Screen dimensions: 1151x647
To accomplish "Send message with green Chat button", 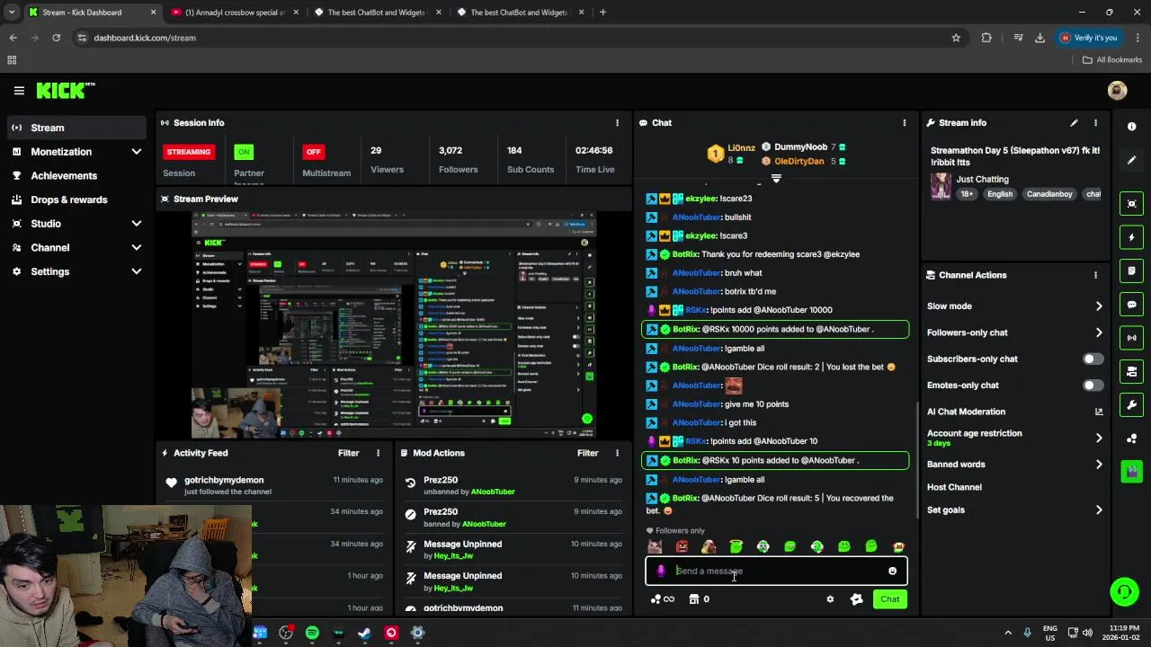I will (889, 599).
